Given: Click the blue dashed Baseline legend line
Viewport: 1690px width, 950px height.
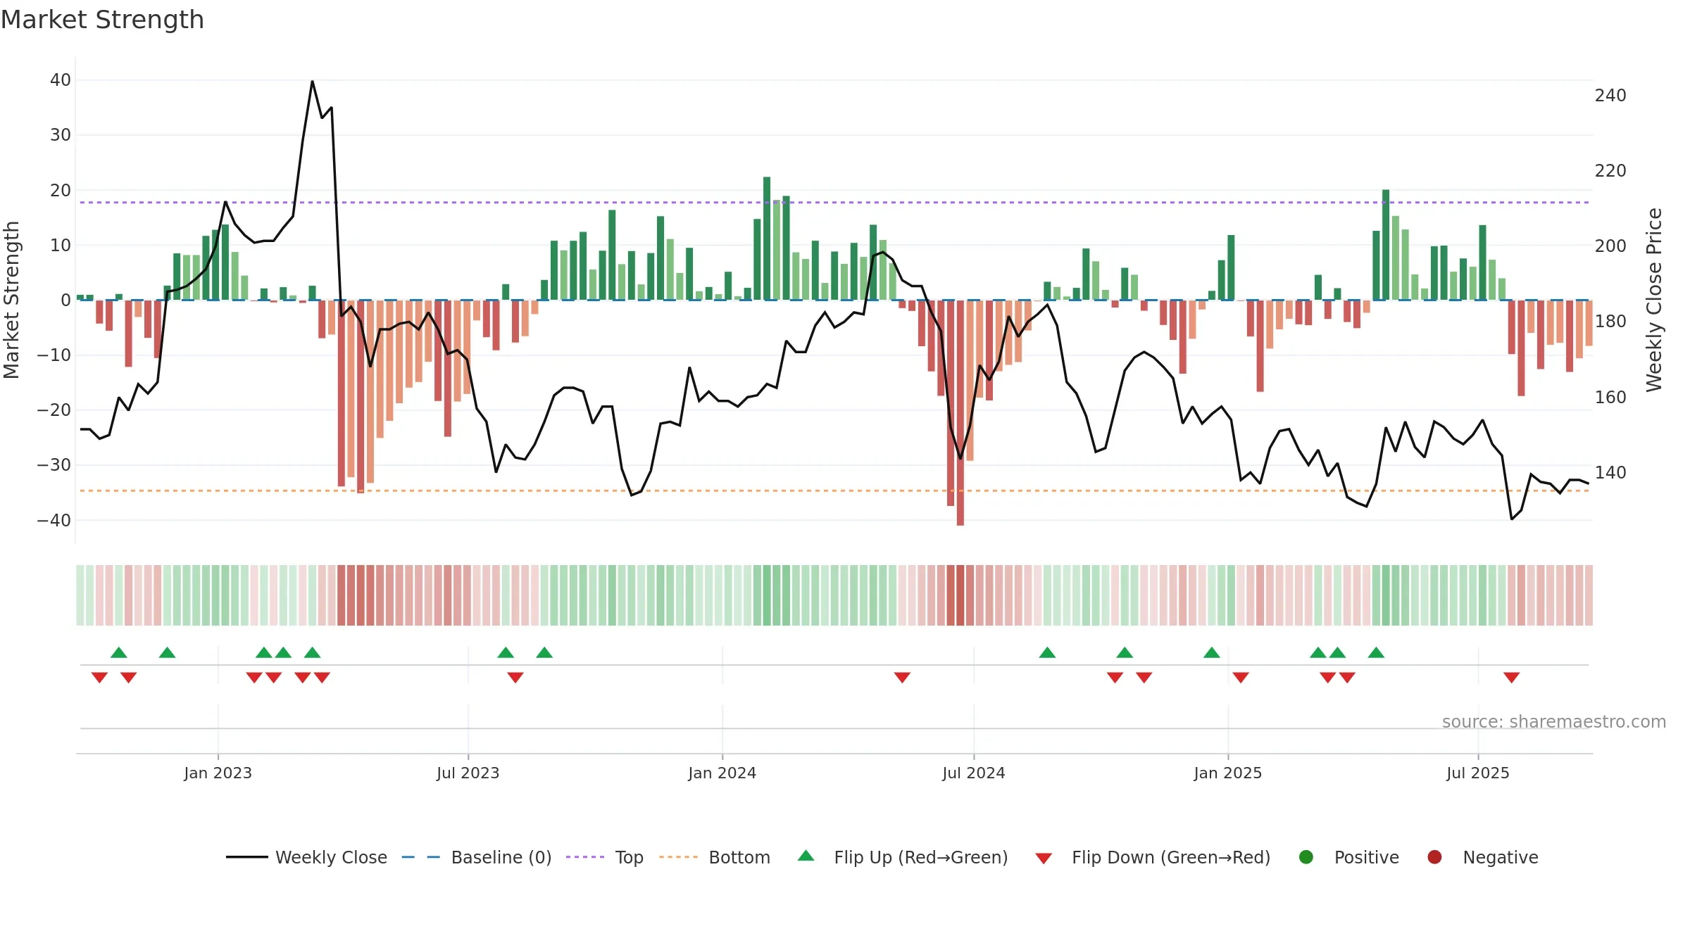Looking at the screenshot, I should click(x=420, y=857).
